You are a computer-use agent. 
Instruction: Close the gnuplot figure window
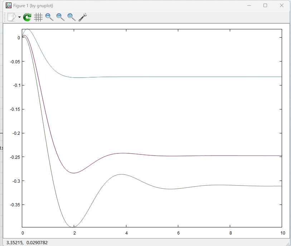[282, 5]
